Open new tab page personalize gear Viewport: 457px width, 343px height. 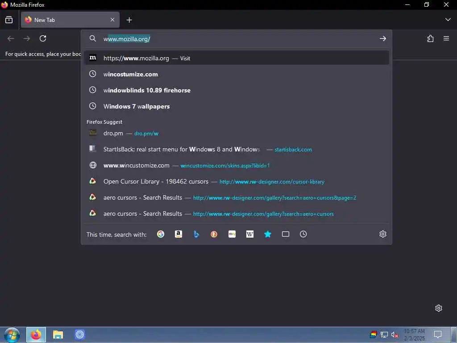point(439,308)
